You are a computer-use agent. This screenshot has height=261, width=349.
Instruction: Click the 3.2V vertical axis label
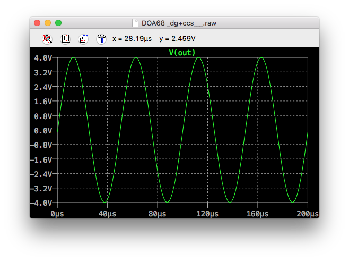pyautogui.click(x=43, y=72)
